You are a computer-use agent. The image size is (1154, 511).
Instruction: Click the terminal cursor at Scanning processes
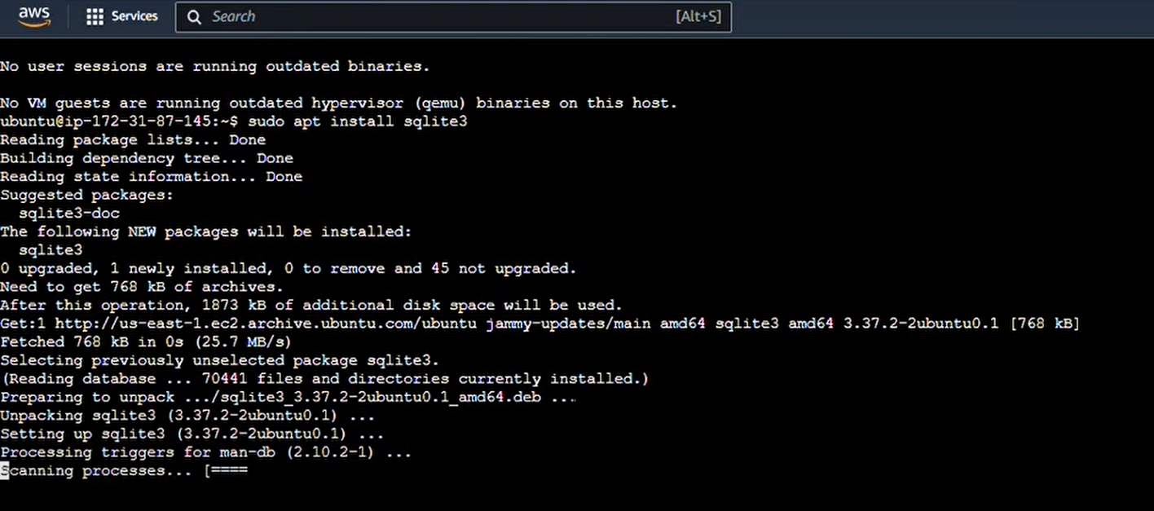pyautogui.click(x=5, y=471)
